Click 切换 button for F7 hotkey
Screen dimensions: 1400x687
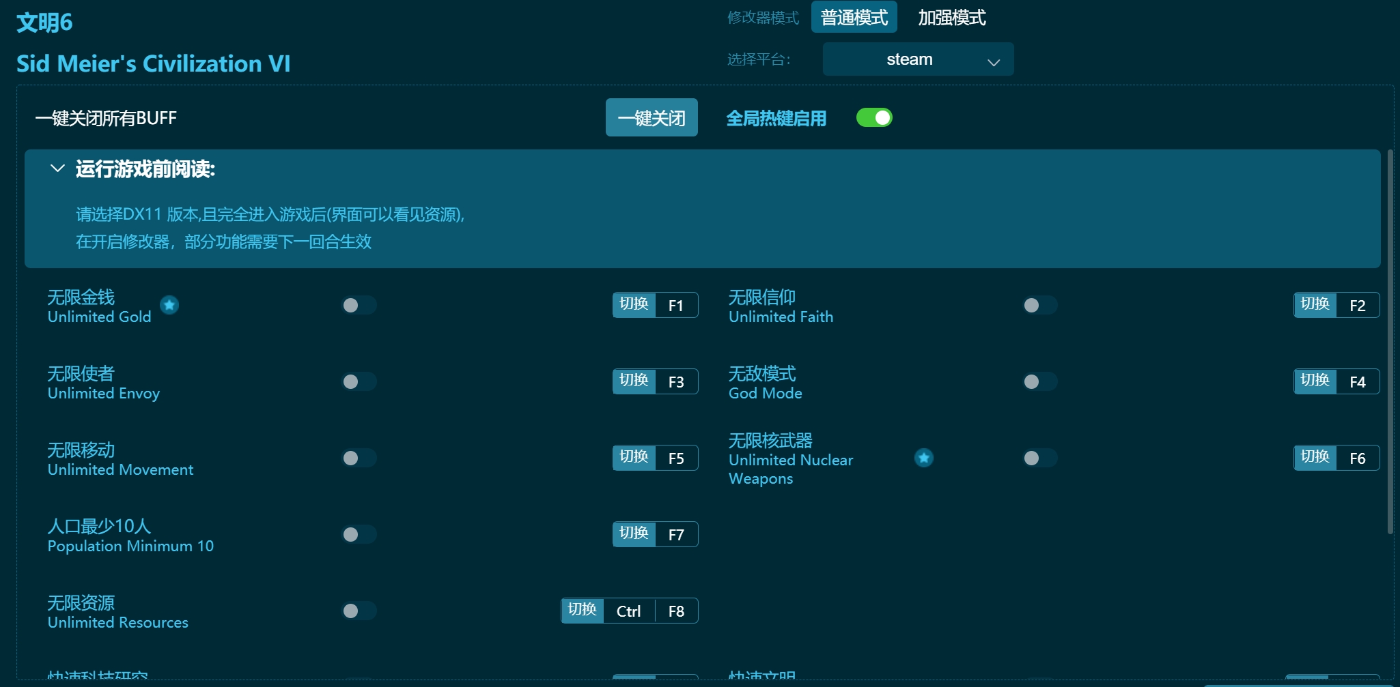point(634,534)
